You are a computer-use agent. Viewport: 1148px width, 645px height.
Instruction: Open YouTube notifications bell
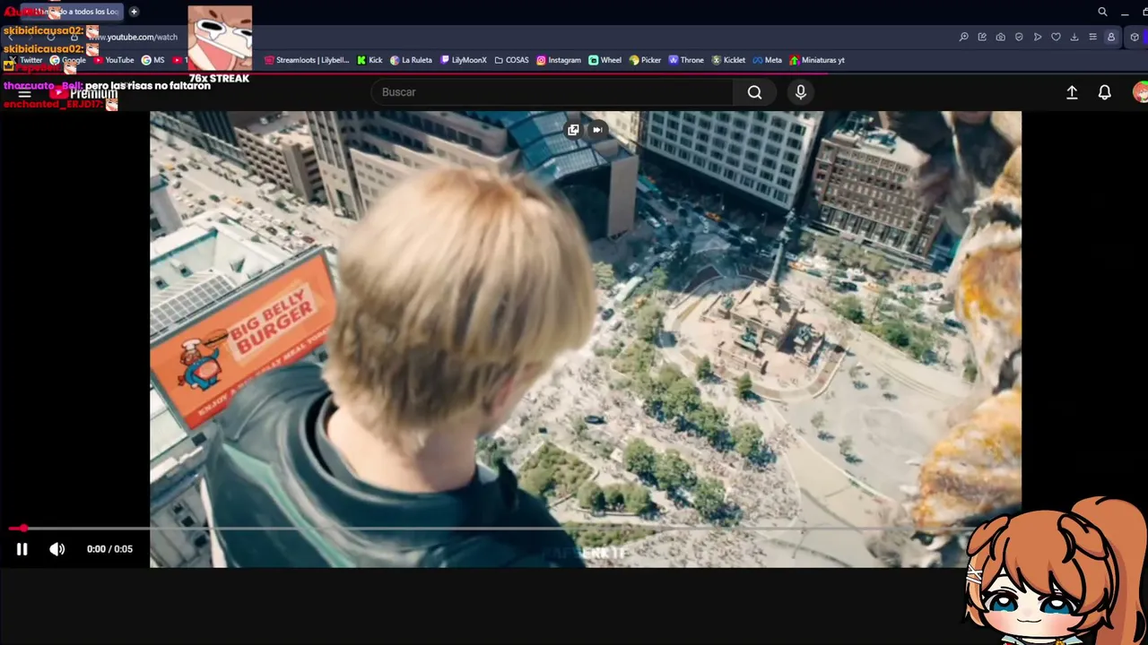point(1105,92)
